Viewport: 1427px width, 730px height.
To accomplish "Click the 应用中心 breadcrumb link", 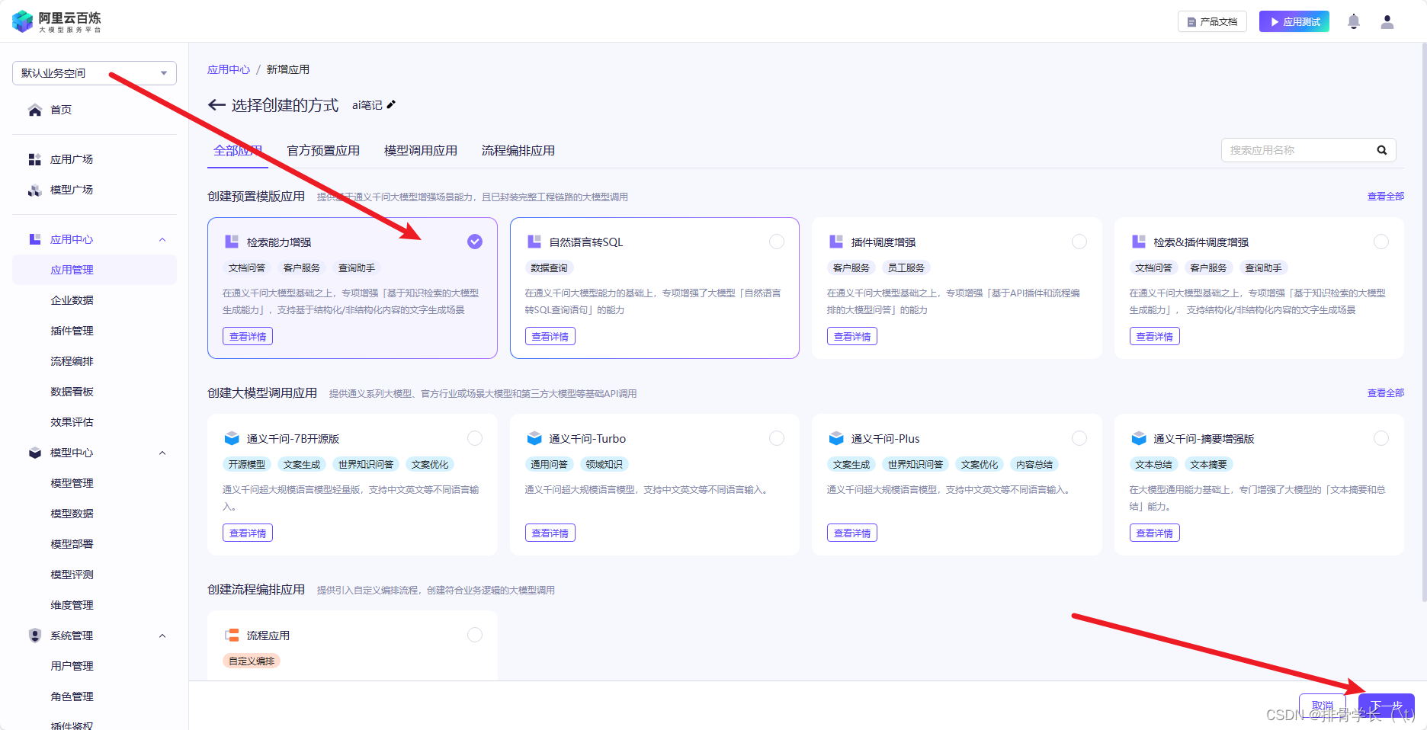I will coord(229,69).
